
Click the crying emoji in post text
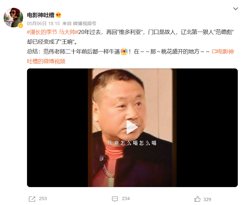coord(124,51)
